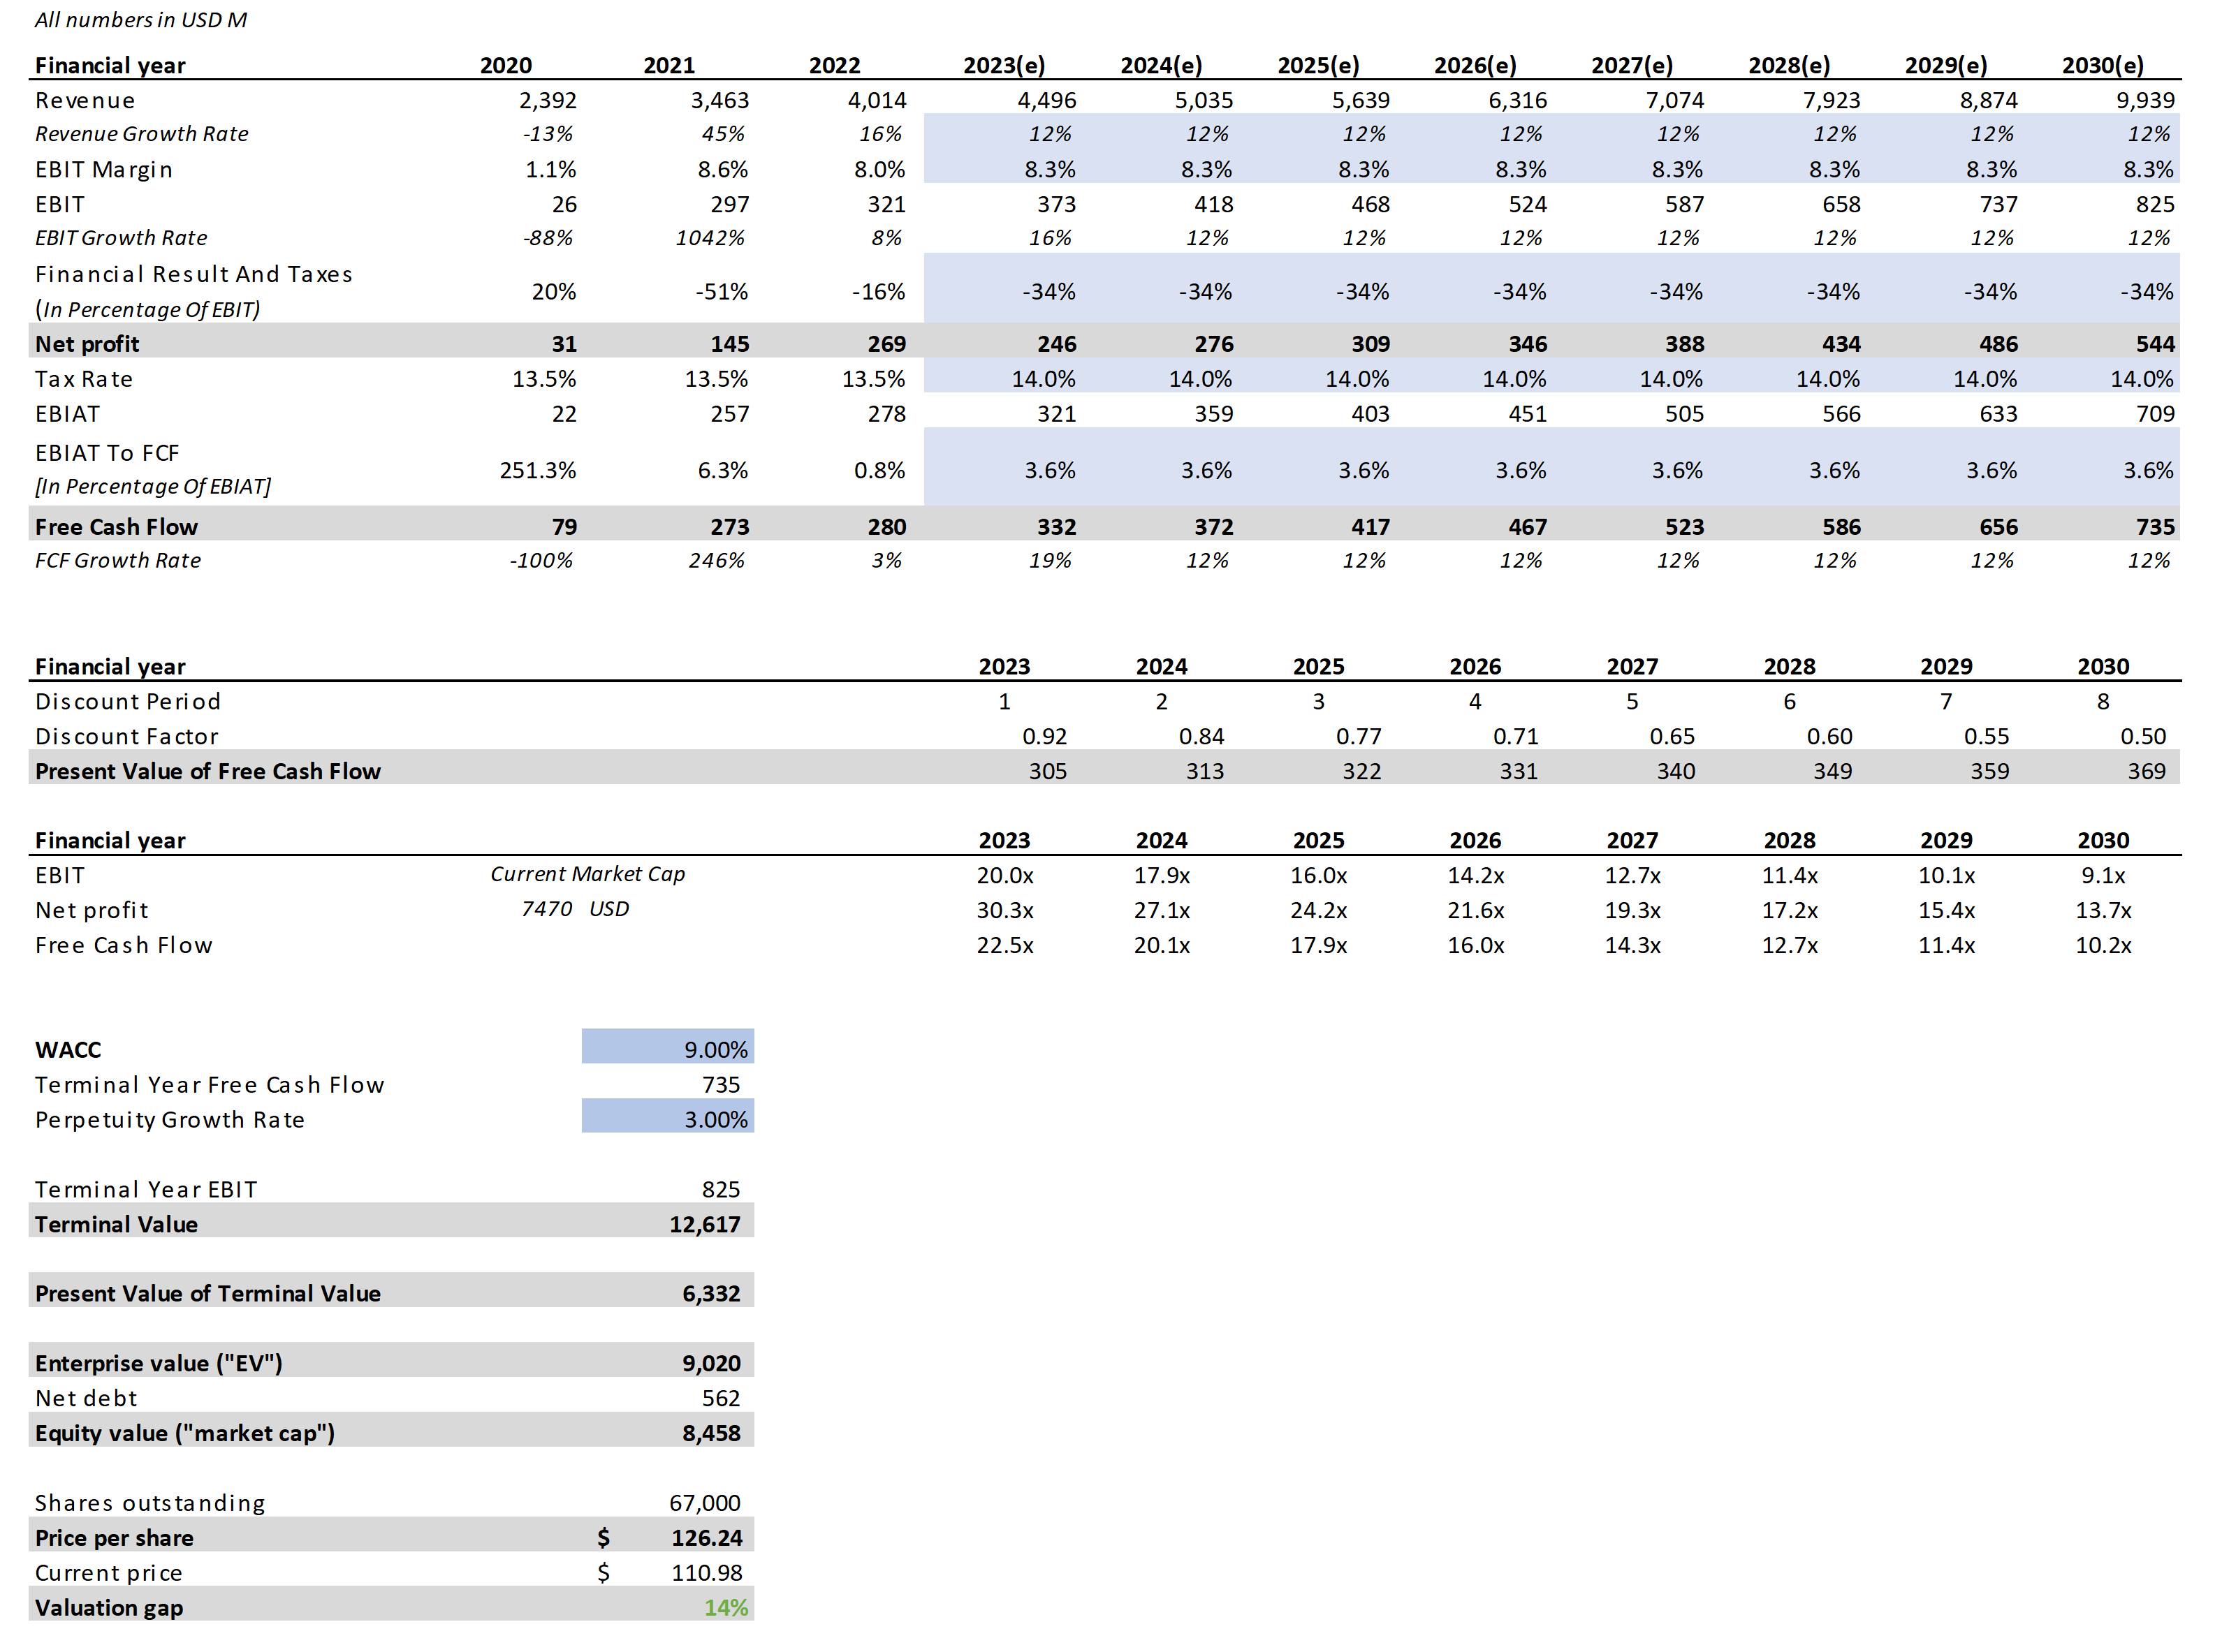Select the 2023 EBIT multiple 20.0x
Image resolution: width=2222 pixels, height=1652 pixels.
point(1004,875)
